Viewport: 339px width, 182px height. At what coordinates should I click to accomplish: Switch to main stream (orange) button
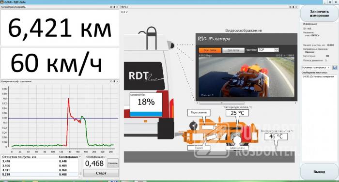click(x=210, y=50)
